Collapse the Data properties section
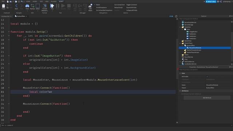Viewport: 233px width, 131px height. pyautogui.click(x=180, y=74)
